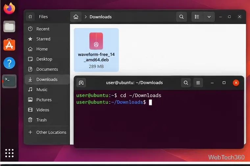Image resolution: width=250 pixels, height=166 pixels.
Task: Search in the Terminal window
Action: click(186, 83)
